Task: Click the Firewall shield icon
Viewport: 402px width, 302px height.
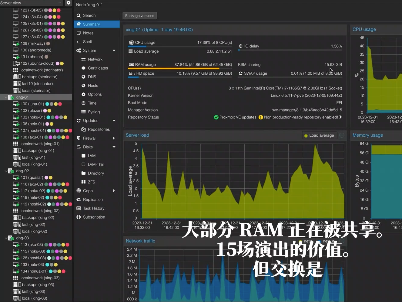Action: (79, 138)
